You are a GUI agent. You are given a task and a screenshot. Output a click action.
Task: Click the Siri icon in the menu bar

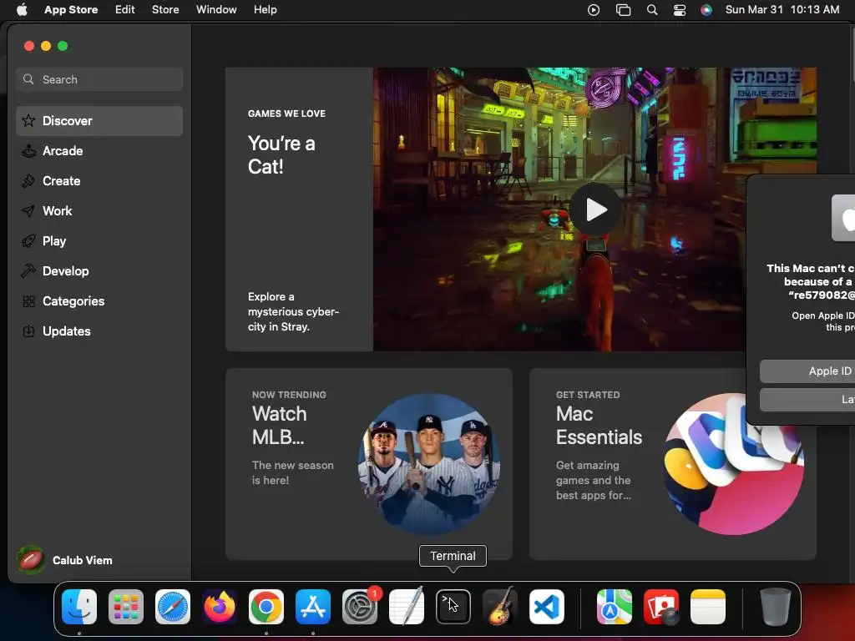[706, 10]
